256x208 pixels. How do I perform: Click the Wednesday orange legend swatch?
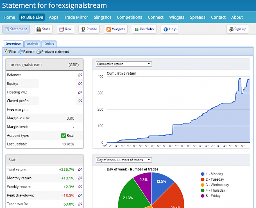pos(203,185)
